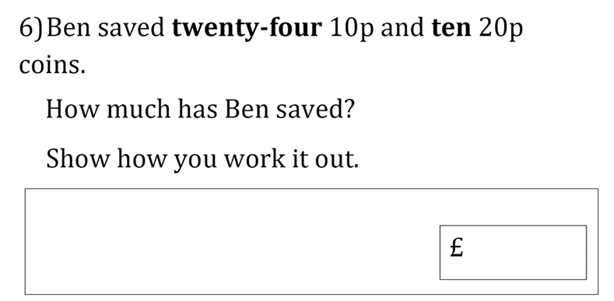Click the pound sign symbol

tap(457, 247)
